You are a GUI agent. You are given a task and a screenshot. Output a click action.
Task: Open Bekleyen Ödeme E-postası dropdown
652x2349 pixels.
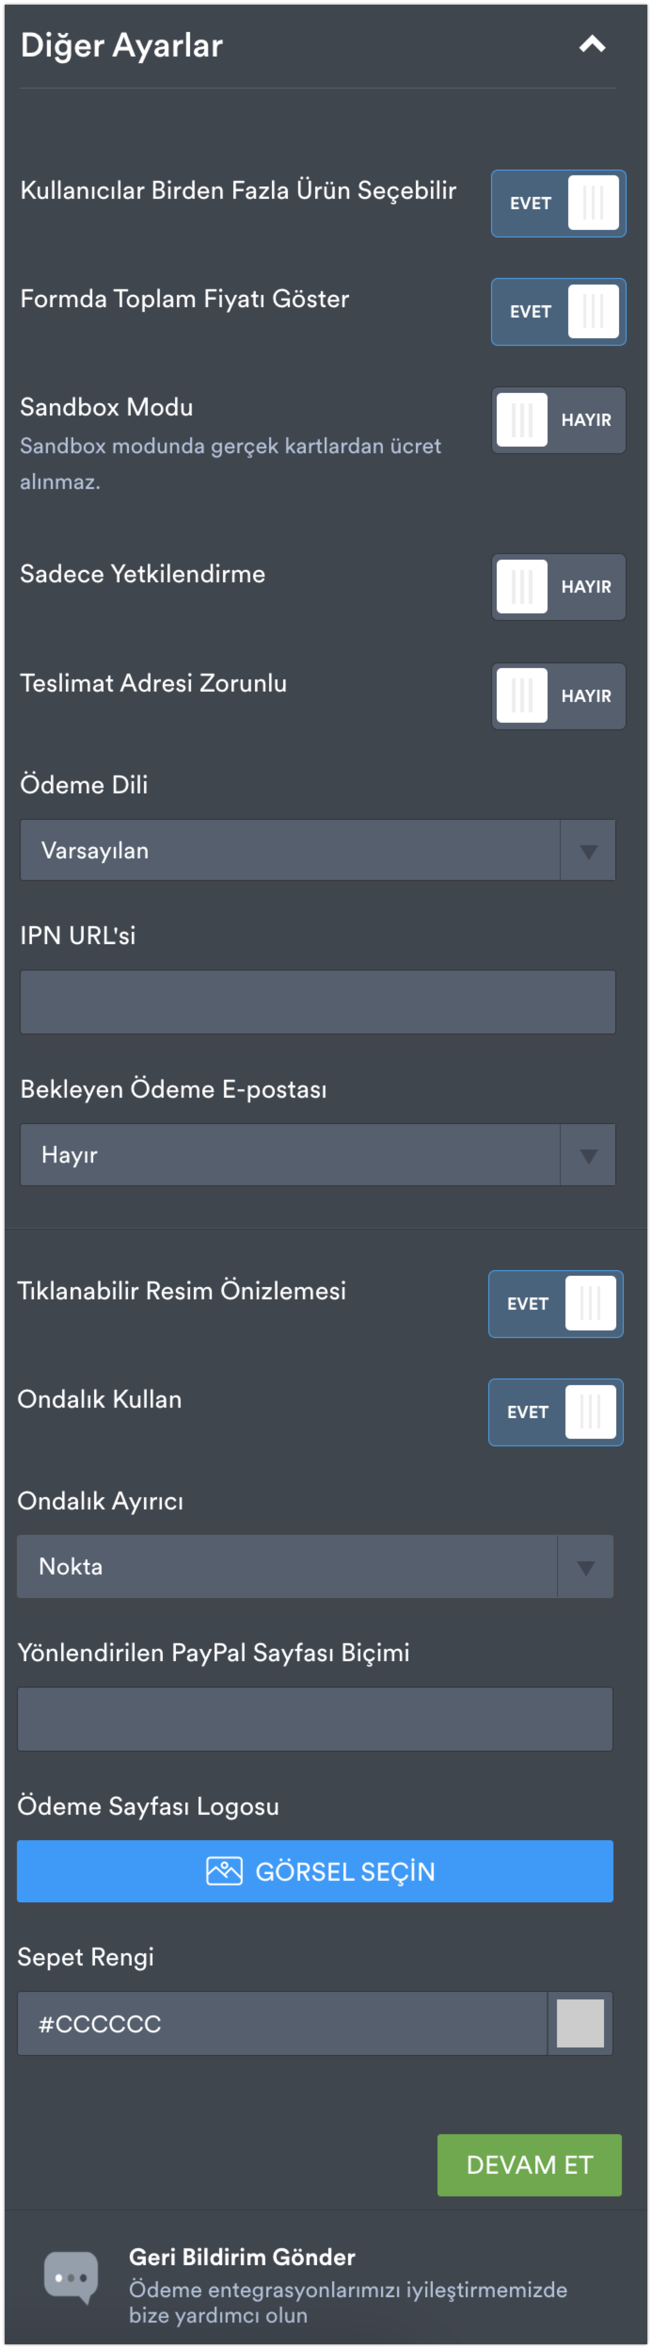pos(317,1154)
